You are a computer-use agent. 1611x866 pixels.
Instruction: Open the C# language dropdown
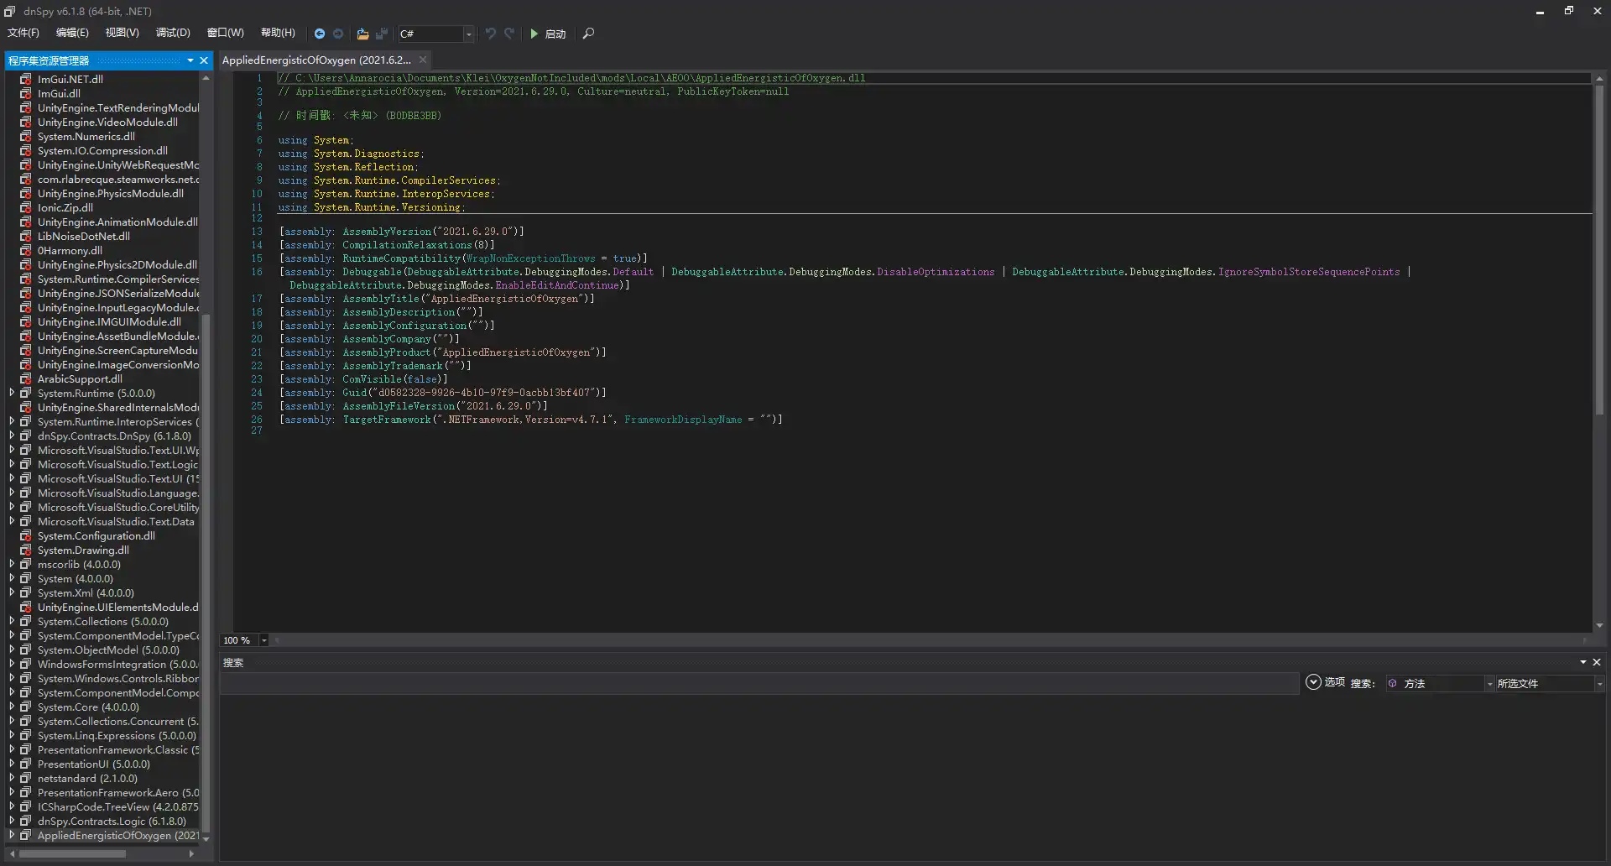[x=467, y=34]
